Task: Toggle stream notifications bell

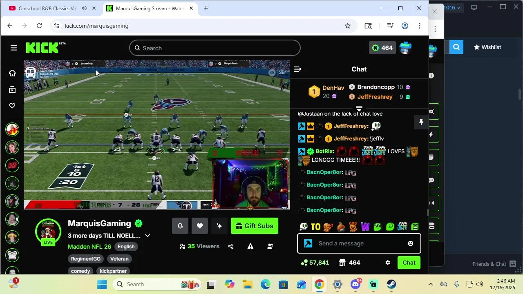Action: pyautogui.click(x=180, y=226)
